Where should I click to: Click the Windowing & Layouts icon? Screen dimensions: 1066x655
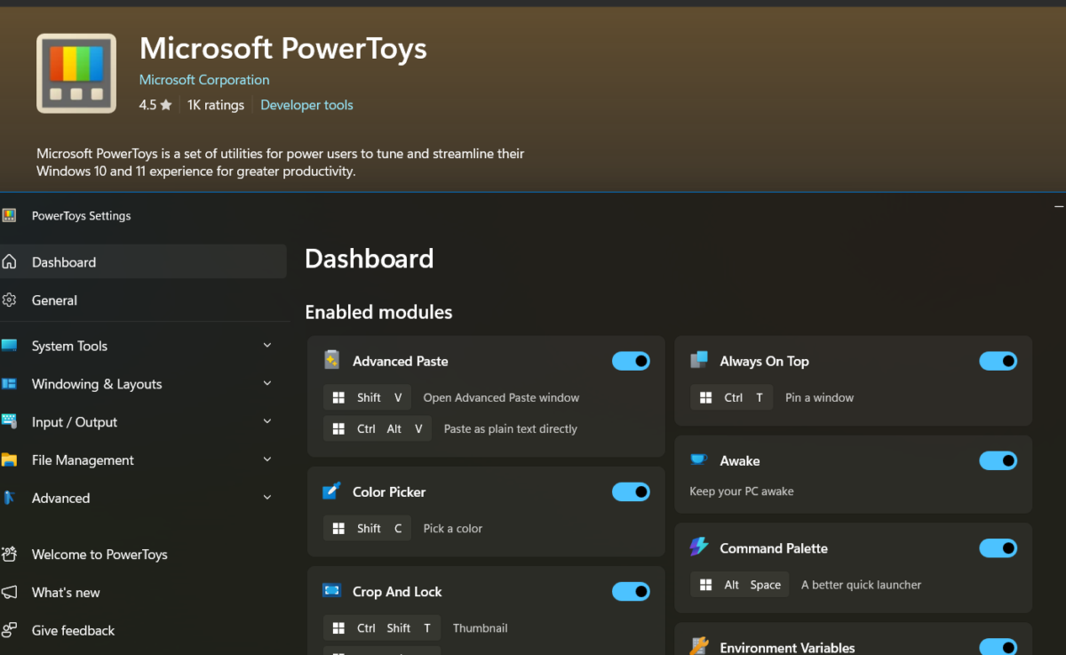tap(9, 384)
